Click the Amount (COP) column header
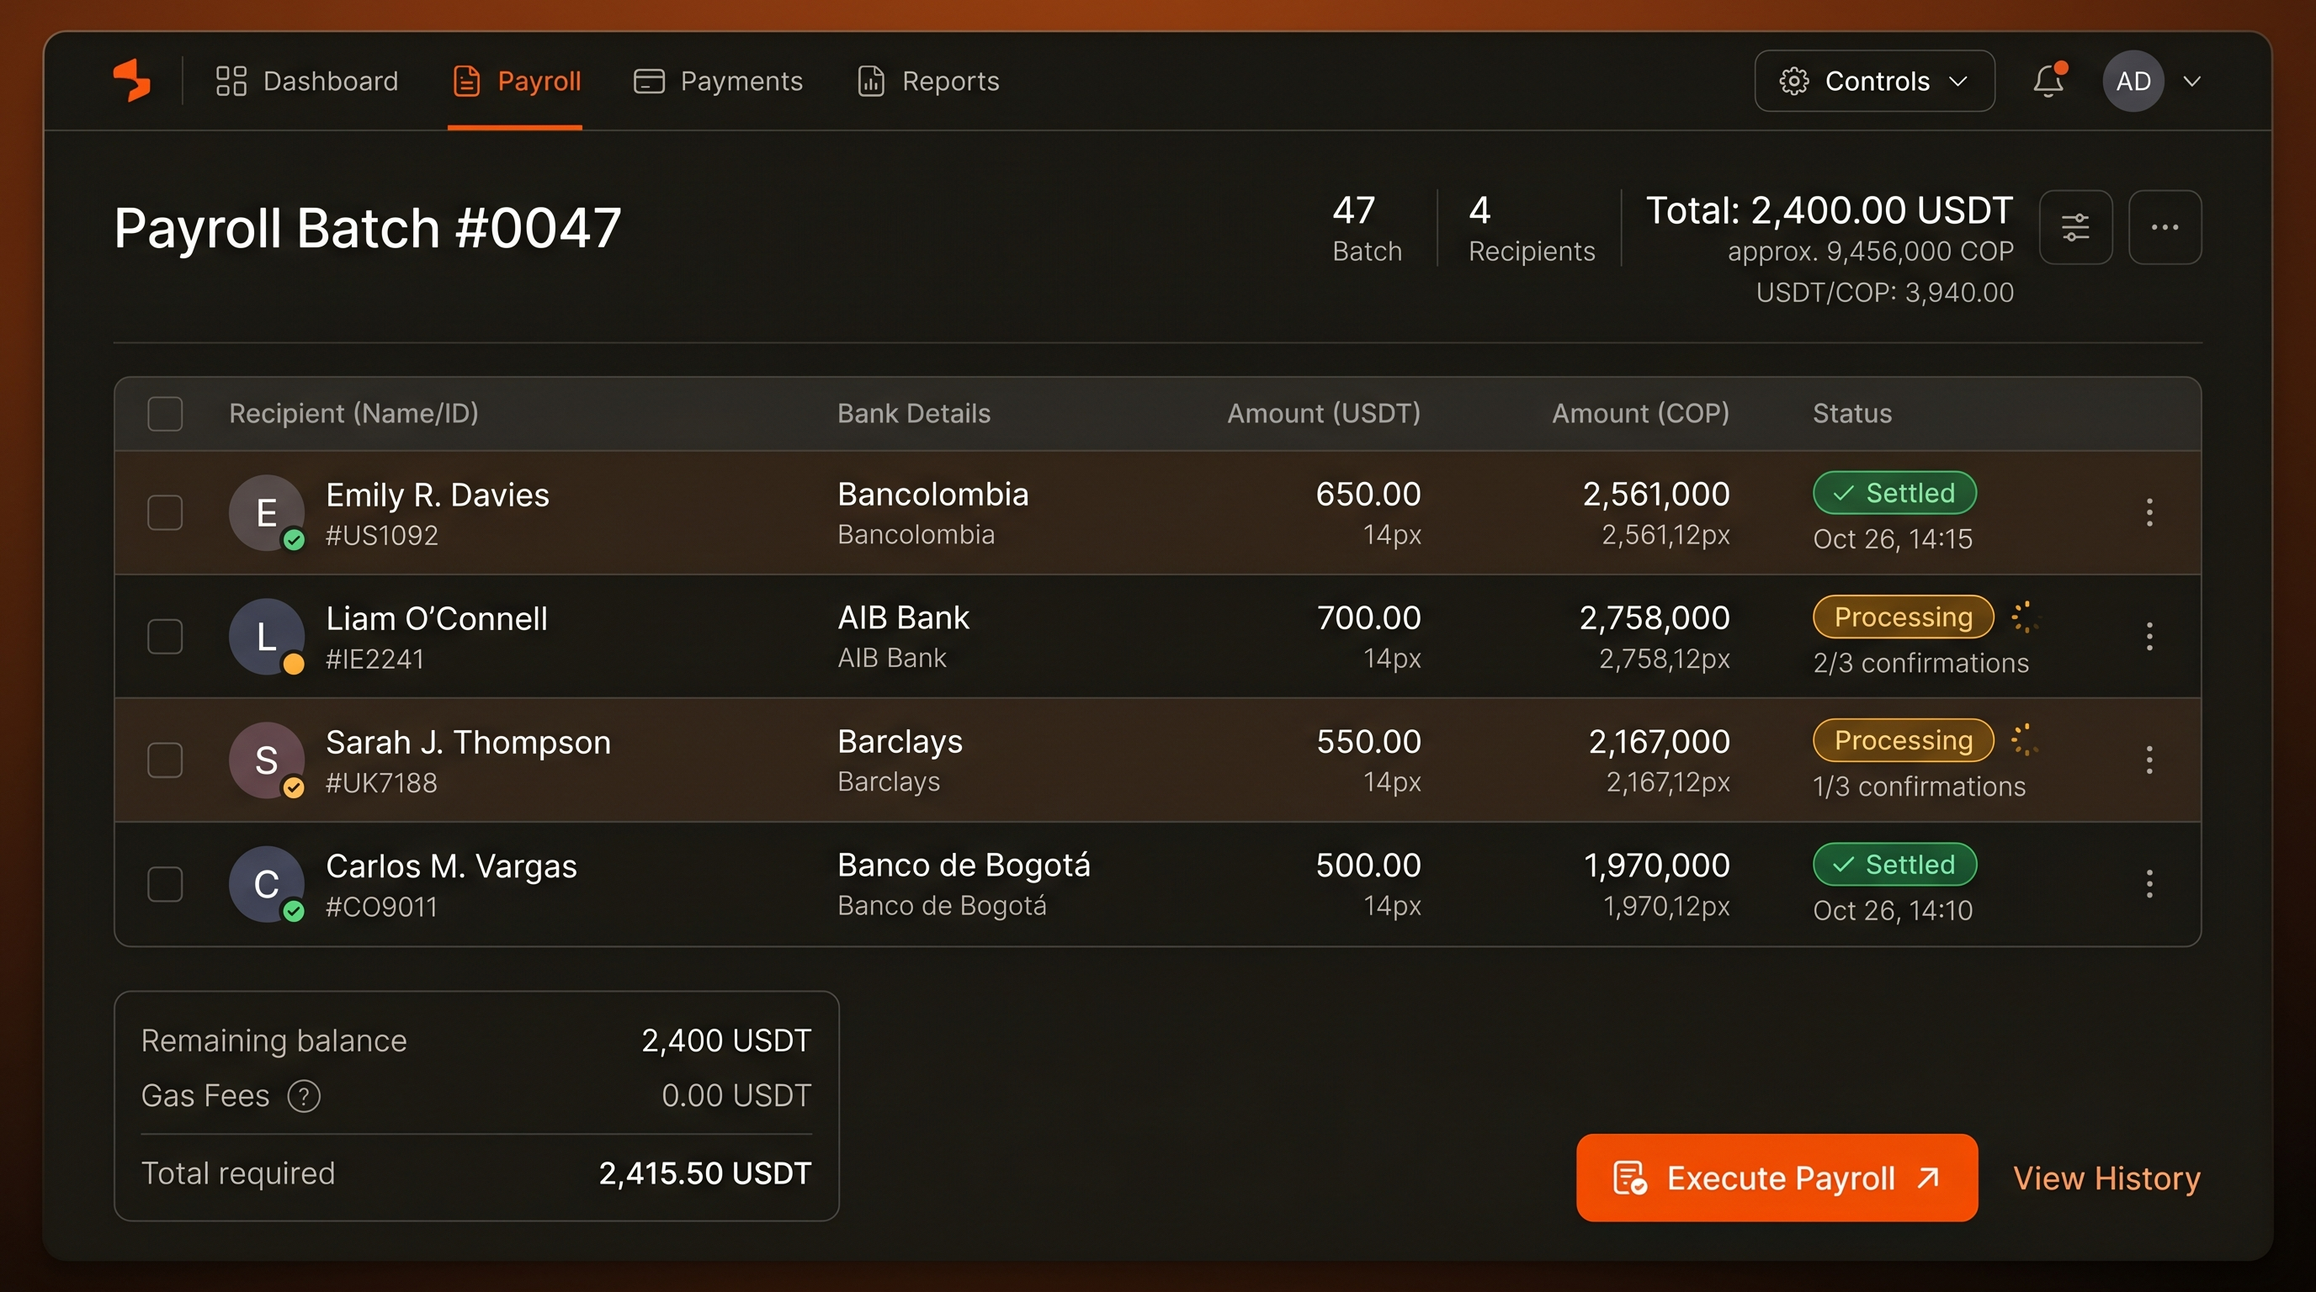Screen dimensions: 2316x1292 [x=1641, y=413]
